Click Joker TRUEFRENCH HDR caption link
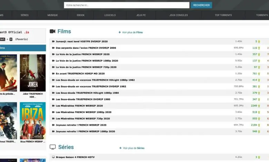269x162 pixels. [33, 95]
